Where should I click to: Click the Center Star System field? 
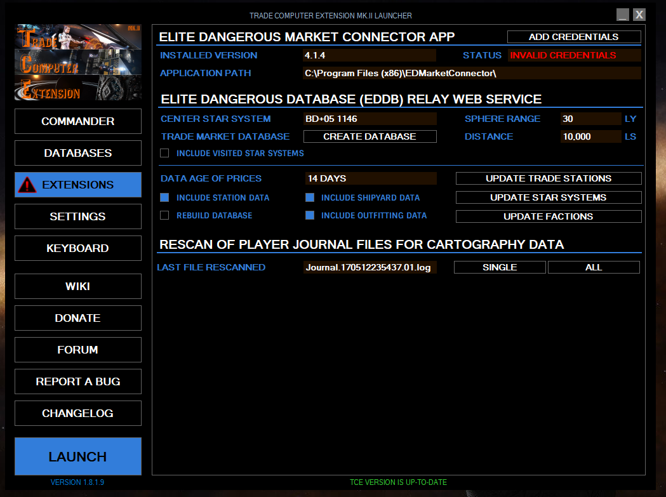370,119
